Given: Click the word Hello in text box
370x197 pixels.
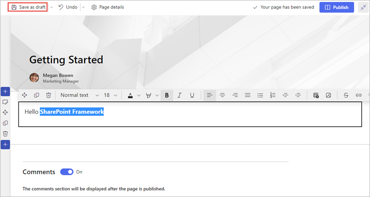Looking at the screenshot, I should click(x=31, y=111).
